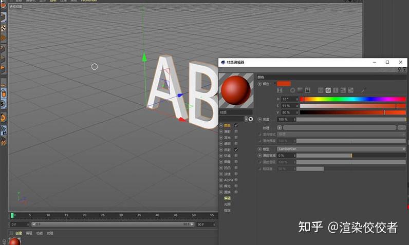Select the 颜色 channel in list
The image size is (409, 245).
pos(227,125)
